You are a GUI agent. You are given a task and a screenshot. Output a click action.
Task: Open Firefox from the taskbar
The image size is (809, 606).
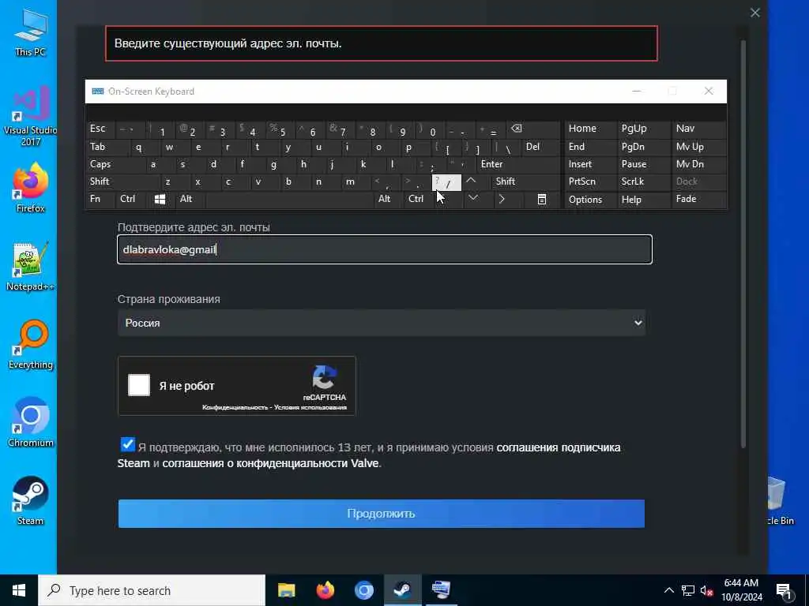(325, 590)
